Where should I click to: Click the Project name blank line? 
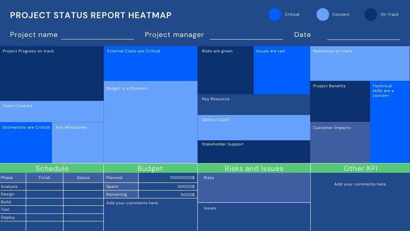point(98,39)
